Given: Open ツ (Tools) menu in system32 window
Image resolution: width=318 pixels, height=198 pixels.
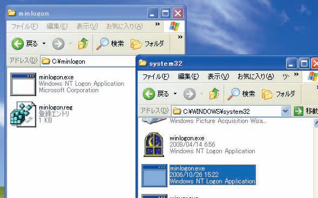Looking at the screenshot, I should pos(286,77).
